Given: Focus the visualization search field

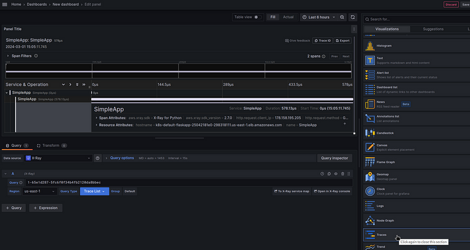Looking at the screenshot, I should point(417,19).
